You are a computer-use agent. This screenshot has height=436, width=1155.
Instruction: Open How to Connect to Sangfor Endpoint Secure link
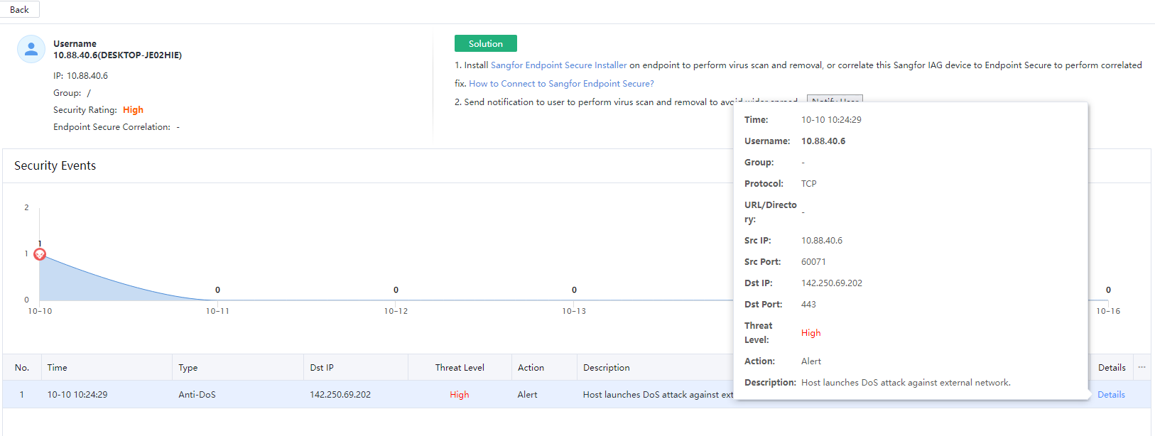click(561, 84)
